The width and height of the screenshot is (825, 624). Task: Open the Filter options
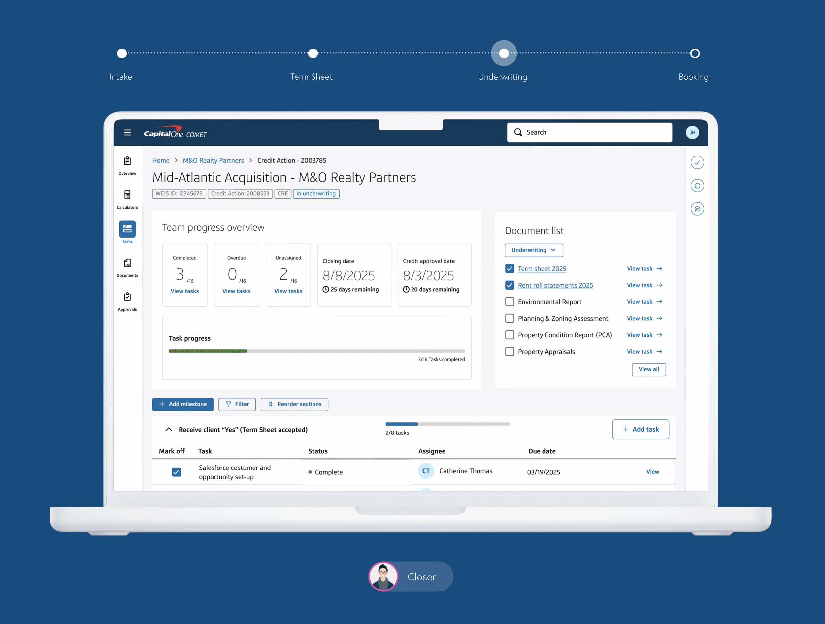[x=237, y=404]
